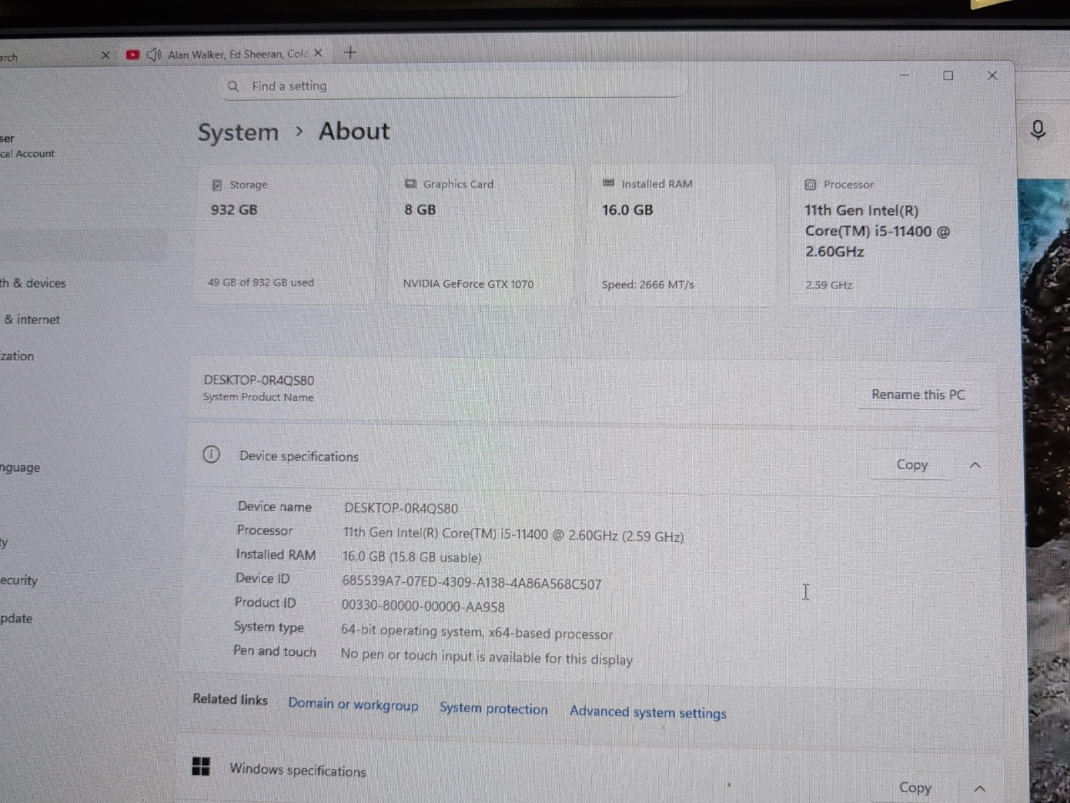
Task: Go back to System in breadcrumb
Action: (238, 132)
